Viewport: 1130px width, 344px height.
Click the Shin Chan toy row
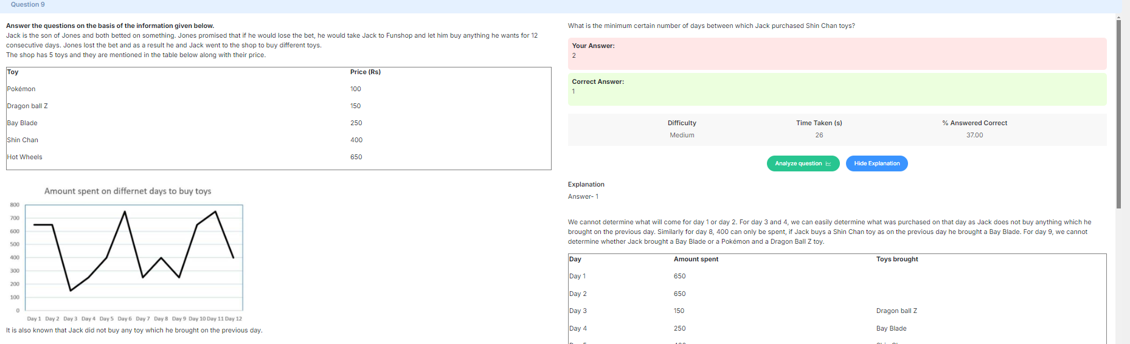click(279, 140)
